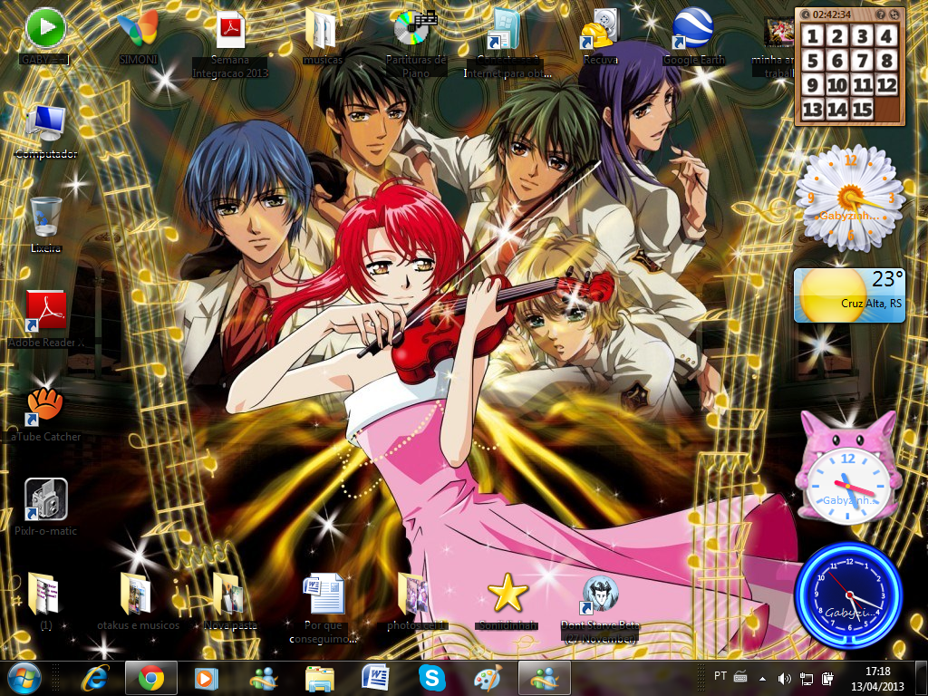Open the Messenger icon beside Media Player
Image resolution: width=928 pixels, height=696 pixels.
[264, 678]
